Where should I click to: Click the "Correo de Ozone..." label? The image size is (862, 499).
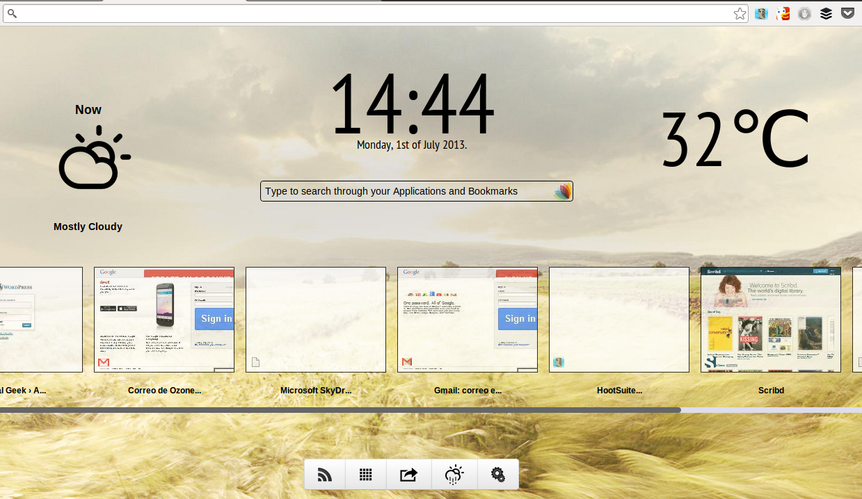pyautogui.click(x=164, y=391)
